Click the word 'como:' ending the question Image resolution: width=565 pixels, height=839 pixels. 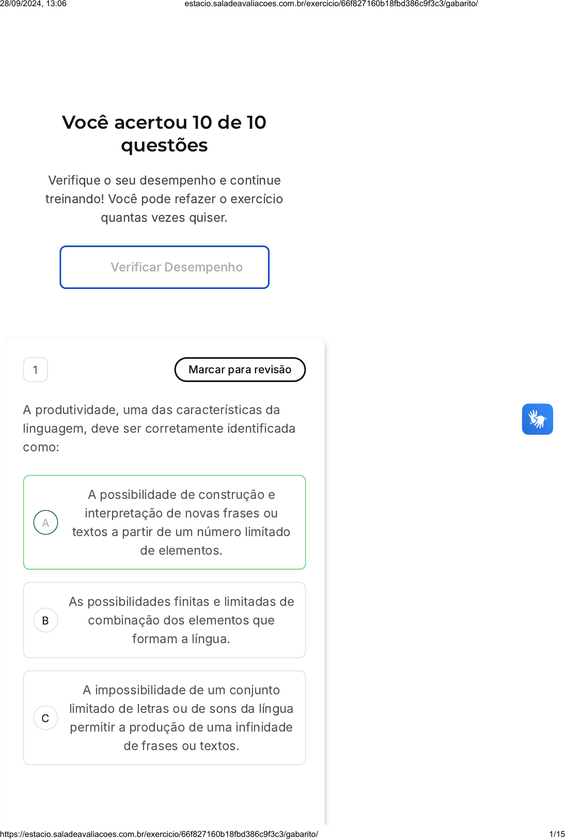pos(41,447)
